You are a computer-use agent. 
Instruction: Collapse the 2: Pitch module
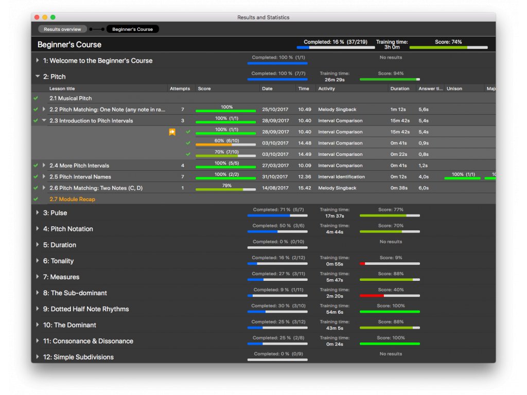(38, 77)
